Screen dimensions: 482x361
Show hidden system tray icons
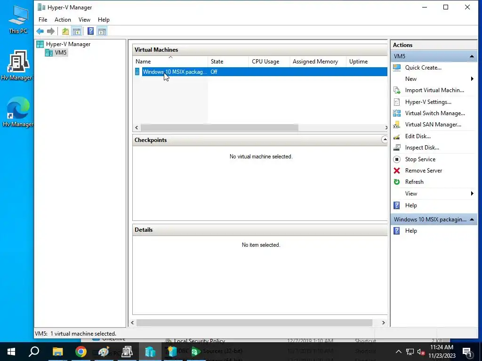point(398,352)
